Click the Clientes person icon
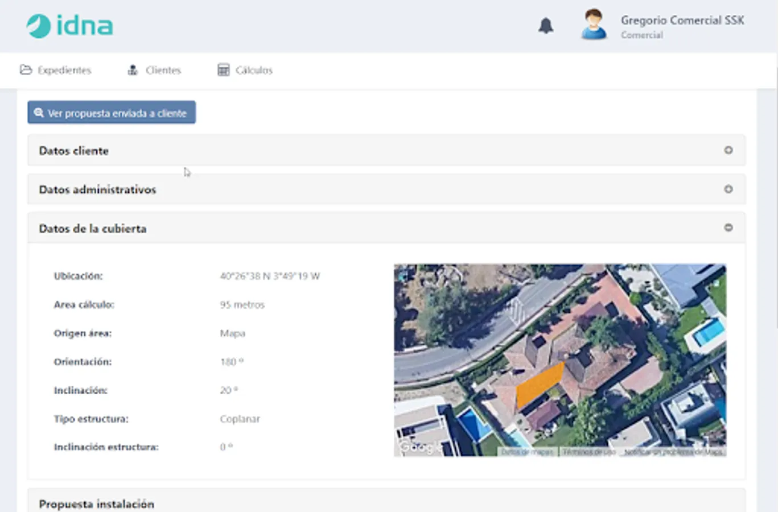This screenshot has height=512, width=778. [133, 70]
